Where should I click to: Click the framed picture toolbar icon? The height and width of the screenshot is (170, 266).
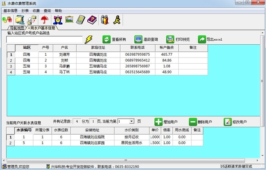(x=69, y=19)
